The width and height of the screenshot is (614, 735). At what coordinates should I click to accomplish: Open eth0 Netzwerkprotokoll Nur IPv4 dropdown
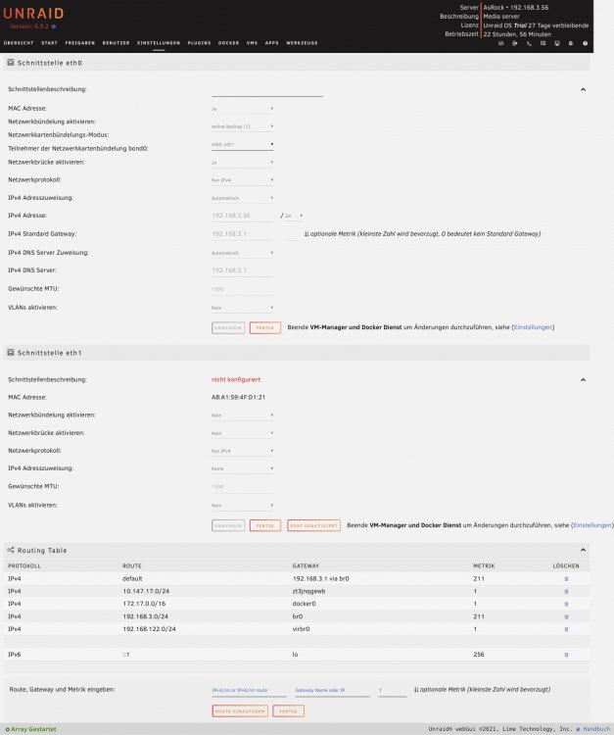(242, 180)
